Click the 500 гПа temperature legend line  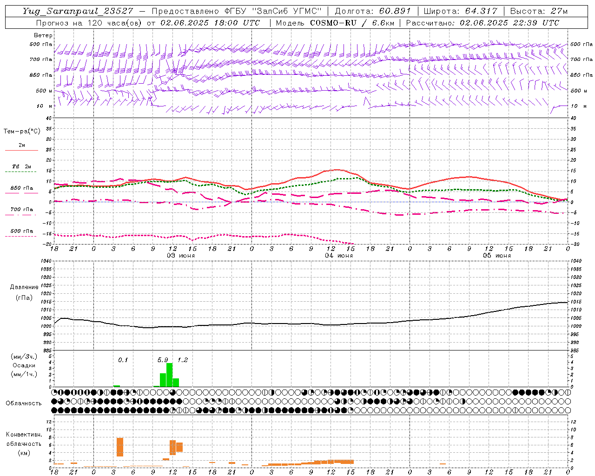tap(21, 236)
